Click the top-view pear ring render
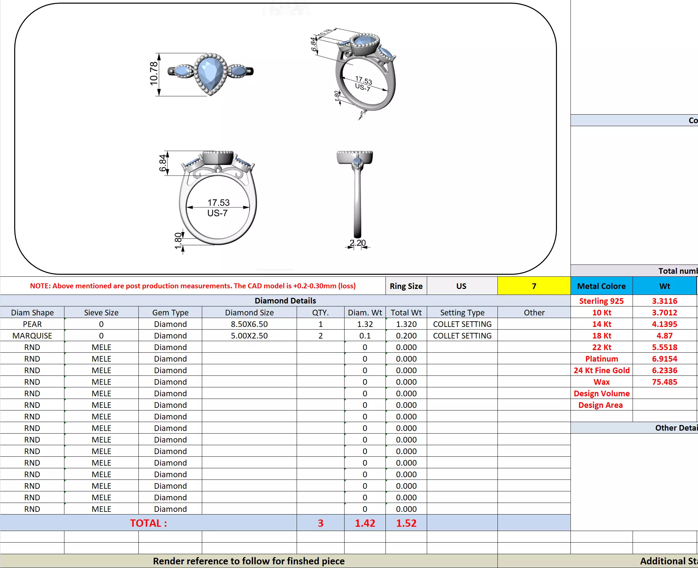This screenshot has width=698, height=568. coord(210,73)
